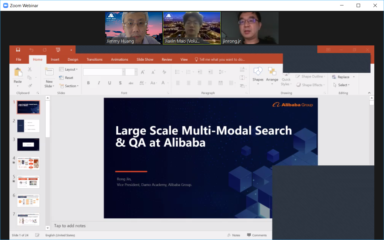Open the Shapes gallery
Screen dimensions: 384x240
[258, 71]
